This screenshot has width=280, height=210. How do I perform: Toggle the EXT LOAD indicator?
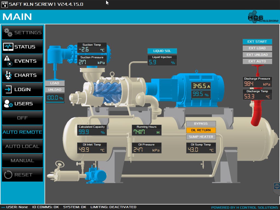tap(257, 48)
